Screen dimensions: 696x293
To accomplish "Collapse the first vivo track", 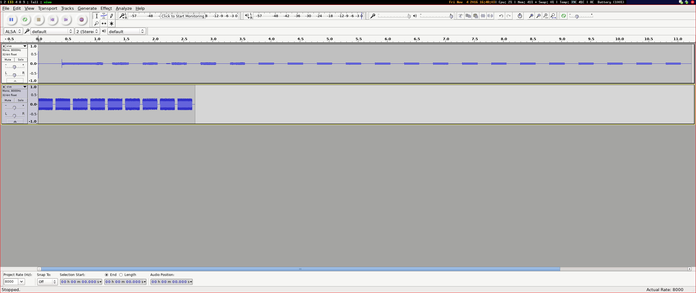I will pyautogui.click(x=15, y=81).
